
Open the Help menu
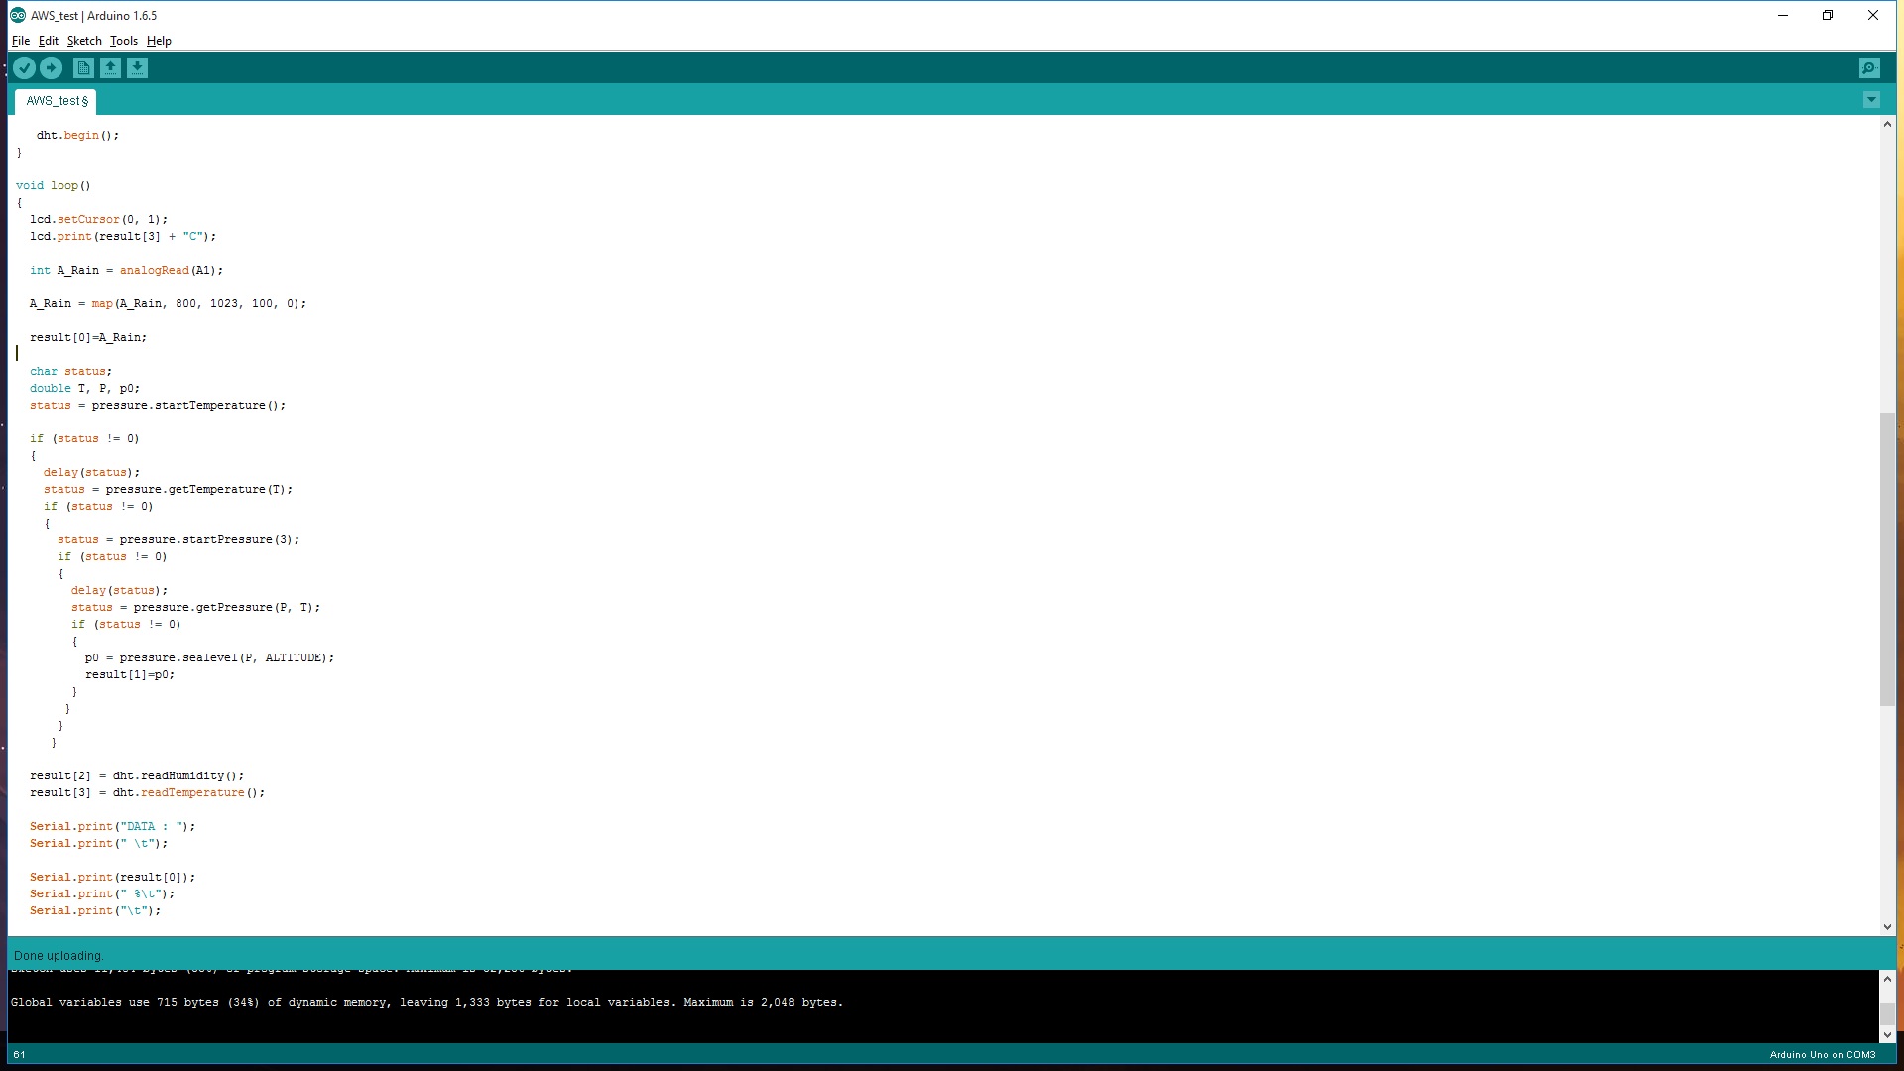[159, 41]
